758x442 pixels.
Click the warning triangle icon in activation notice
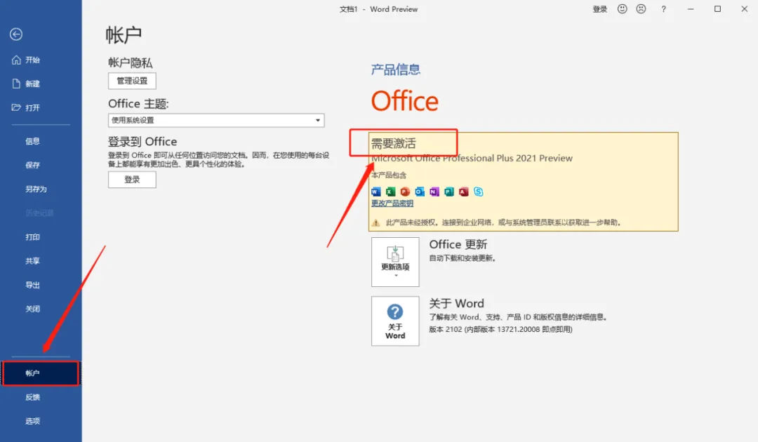tap(375, 222)
